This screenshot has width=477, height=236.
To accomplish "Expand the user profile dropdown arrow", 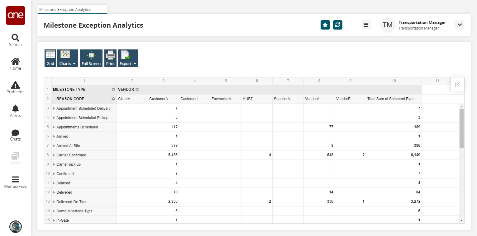I will tap(460, 25).
